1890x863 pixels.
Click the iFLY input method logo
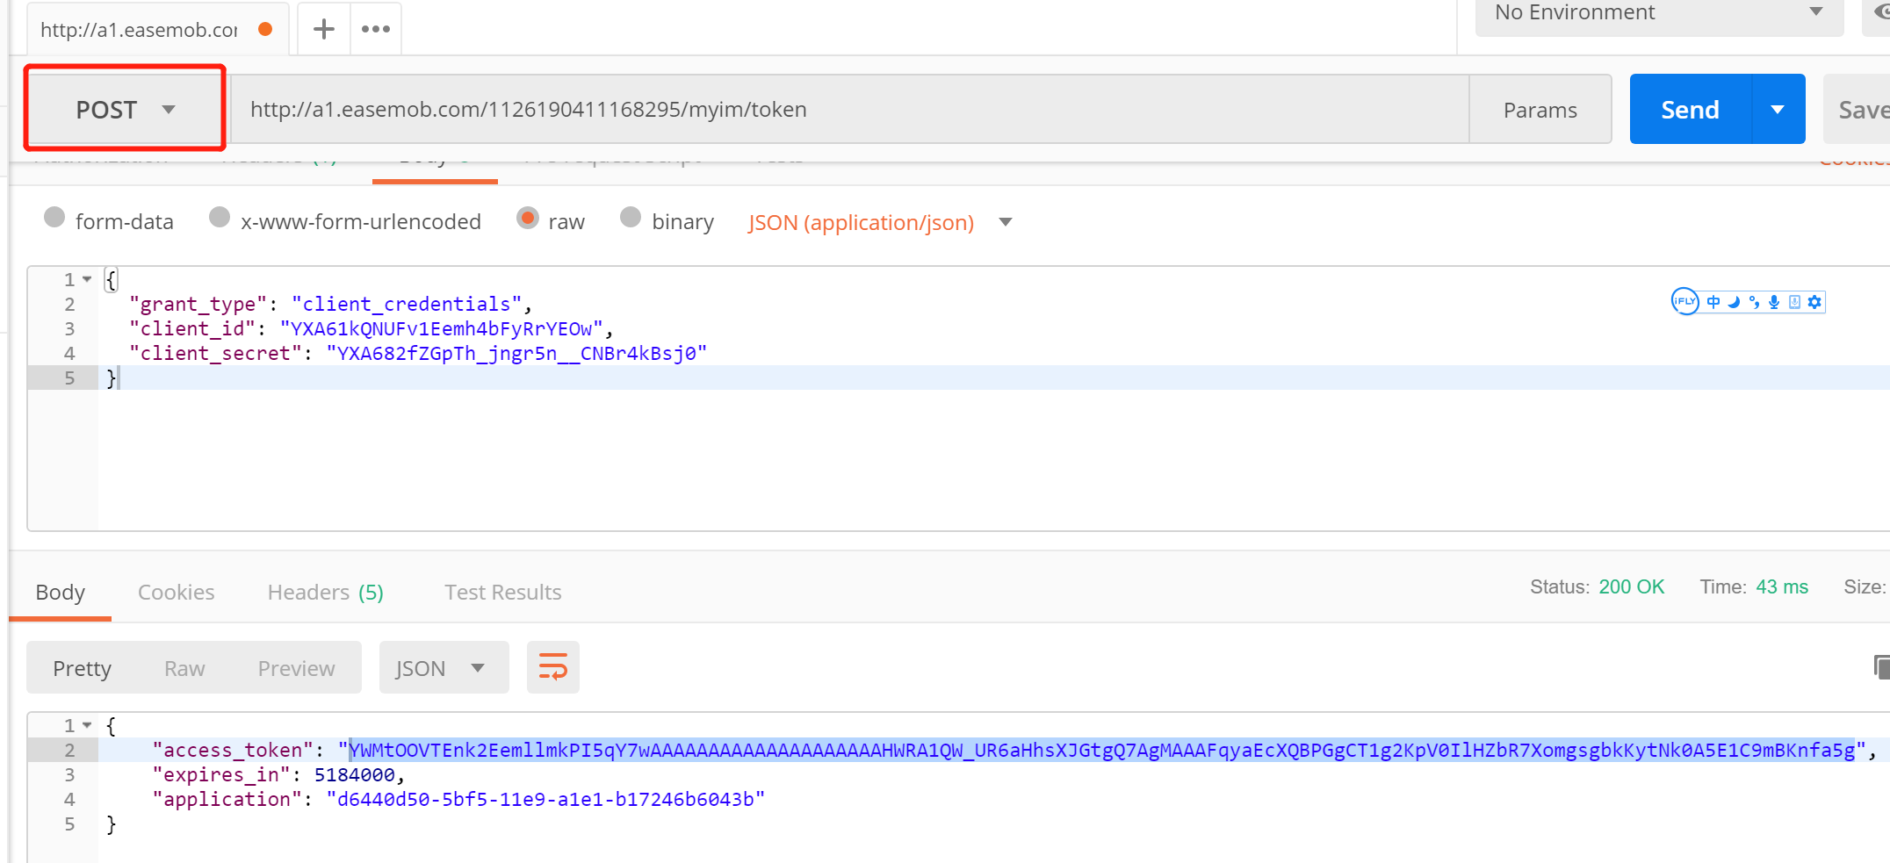(x=1684, y=302)
